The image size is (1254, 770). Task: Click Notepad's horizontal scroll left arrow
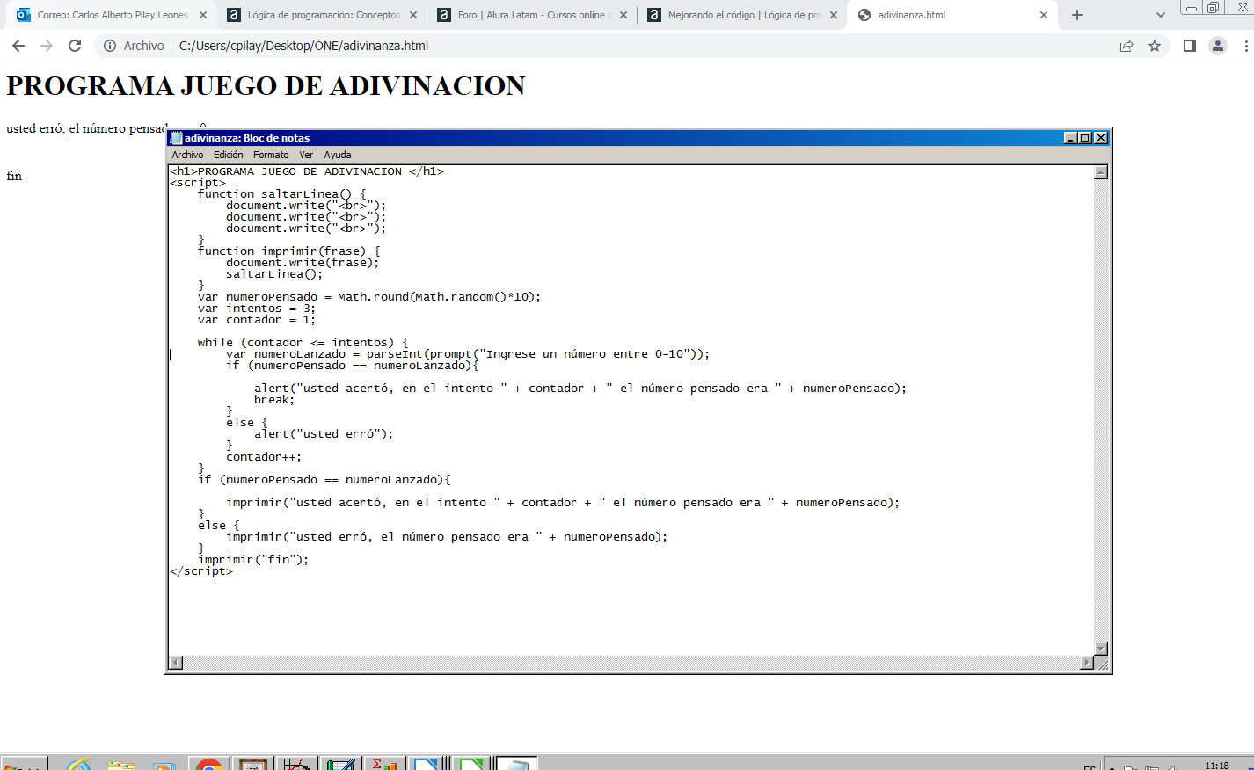(176, 663)
